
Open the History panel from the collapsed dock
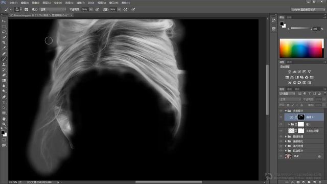(x=274, y=20)
